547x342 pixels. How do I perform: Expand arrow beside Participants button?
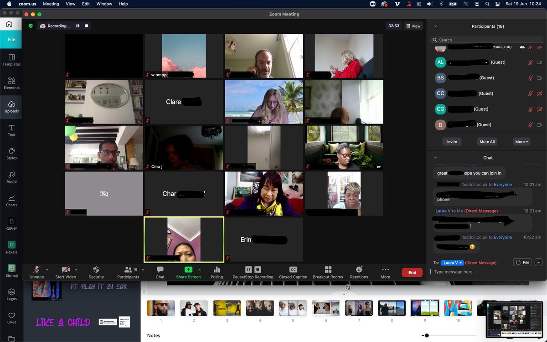click(x=143, y=269)
